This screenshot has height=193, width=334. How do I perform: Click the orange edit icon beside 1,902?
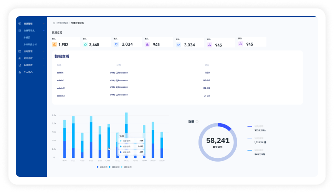pos(55,44)
